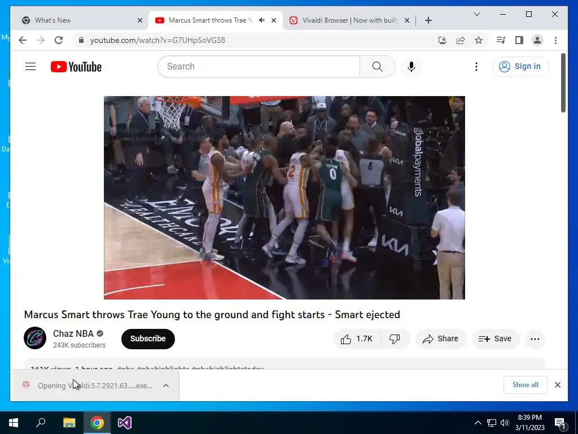Click the forward navigation arrow
The image size is (578, 434).
[x=41, y=40]
